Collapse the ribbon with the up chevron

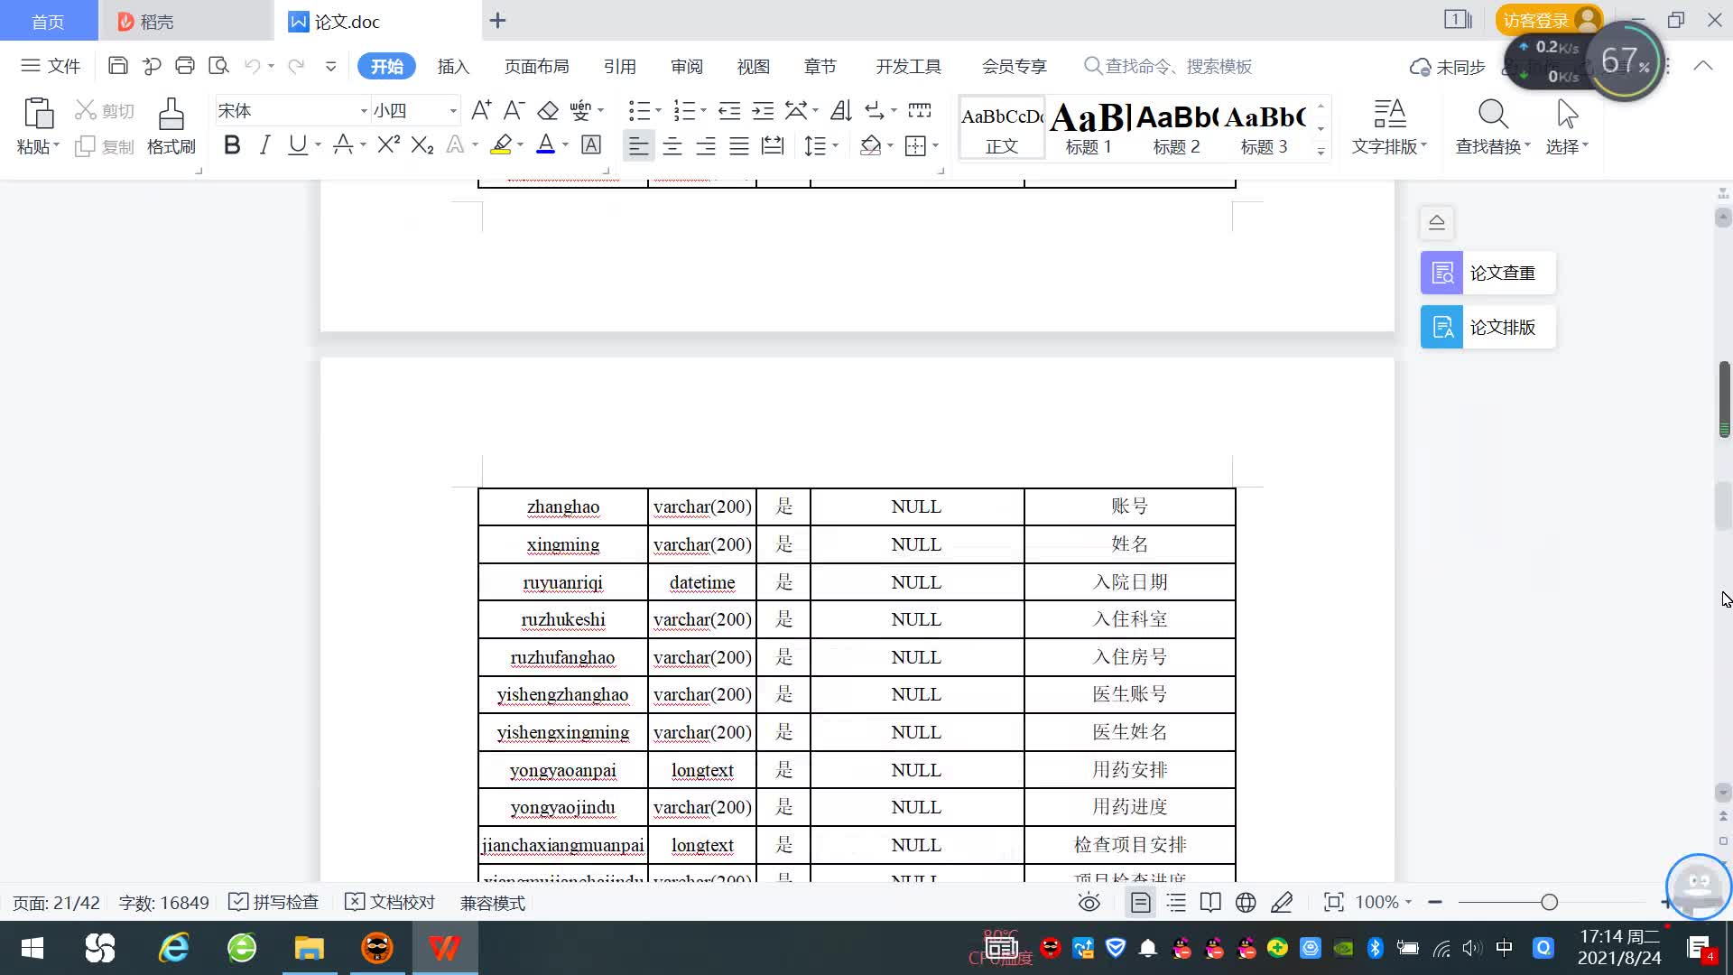1702,66
